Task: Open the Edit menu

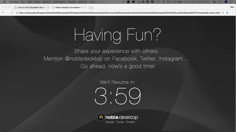Action: click(29, 2)
